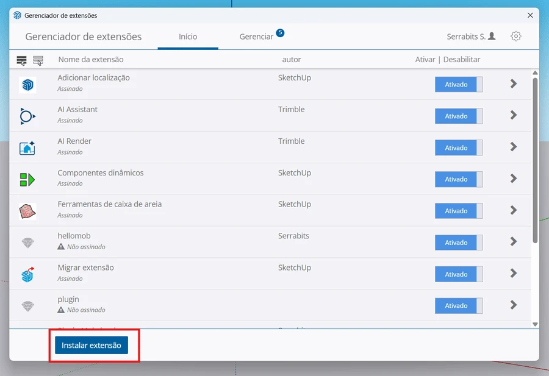Sort by Nome da extensão column header

91,60
